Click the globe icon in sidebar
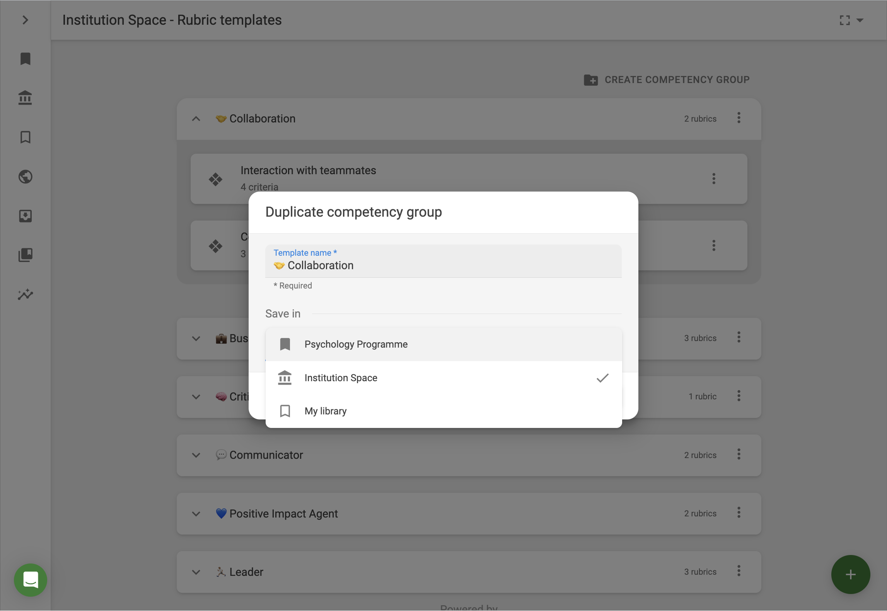 (x=26, y=177)
